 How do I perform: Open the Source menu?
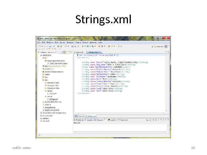pyautogui.click(x=62, y=42)
